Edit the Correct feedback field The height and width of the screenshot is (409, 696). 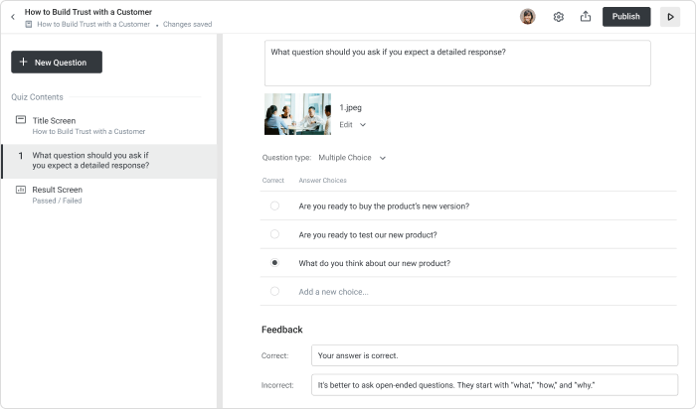494,355
